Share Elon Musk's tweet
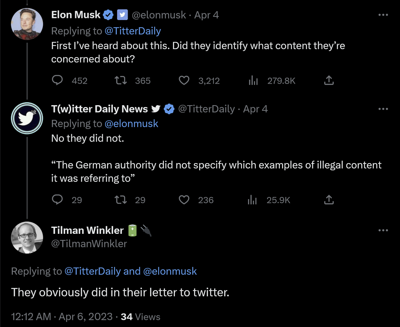 [x=328, y=81]
